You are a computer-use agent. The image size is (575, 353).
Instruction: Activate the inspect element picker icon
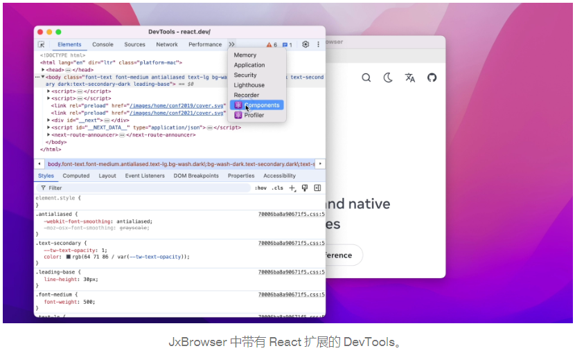41,44
